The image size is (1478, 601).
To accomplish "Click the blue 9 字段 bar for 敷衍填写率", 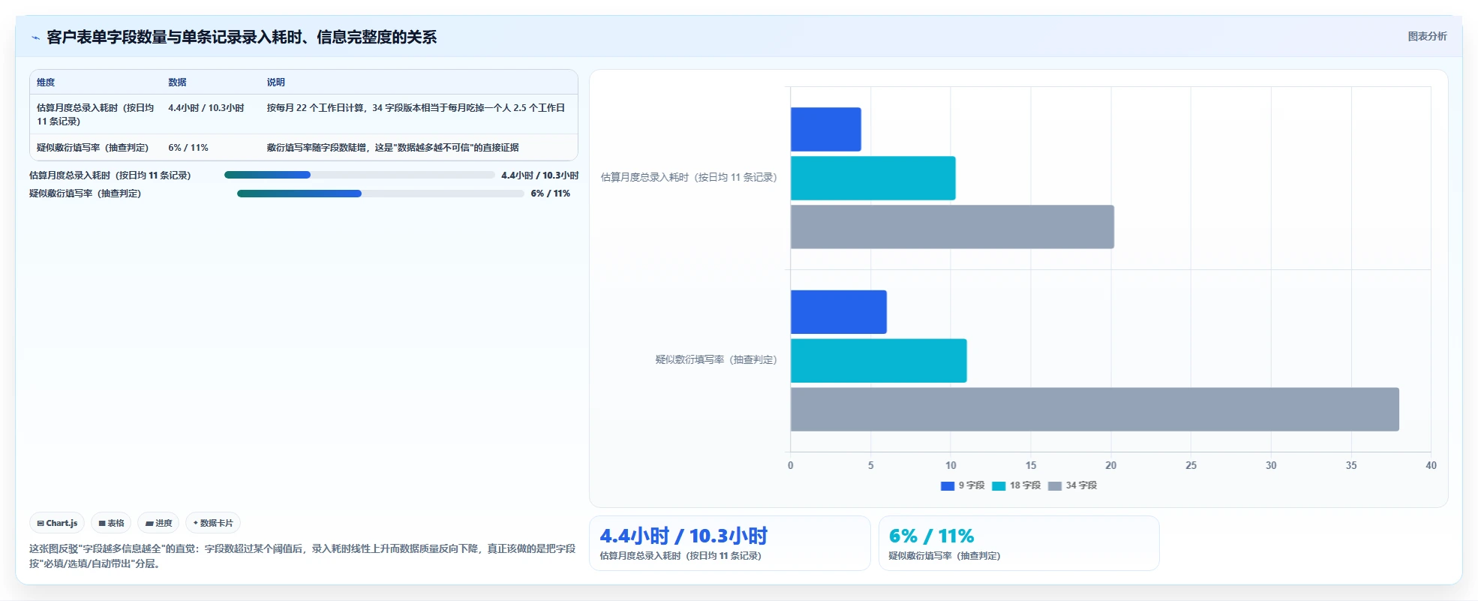I will 839,312.
